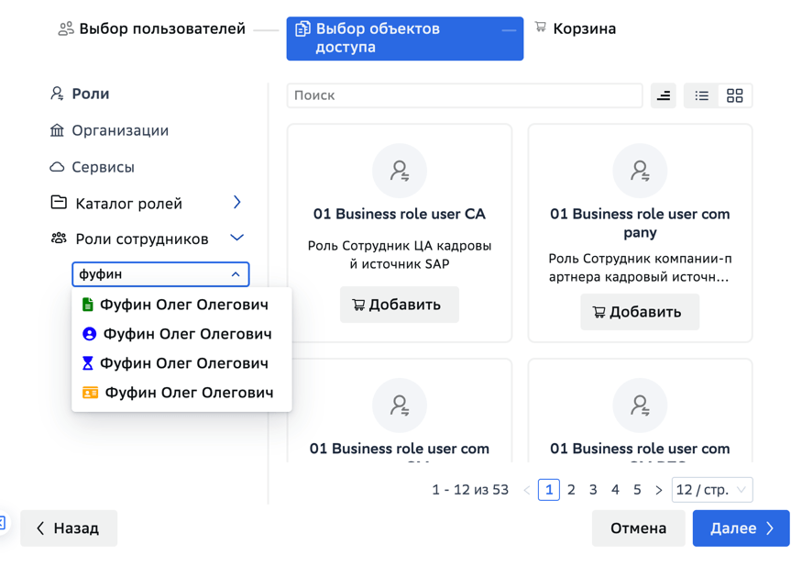Switch to grid view layout
The height and width of the screenshot is (578, 802).
coord(734,95)
